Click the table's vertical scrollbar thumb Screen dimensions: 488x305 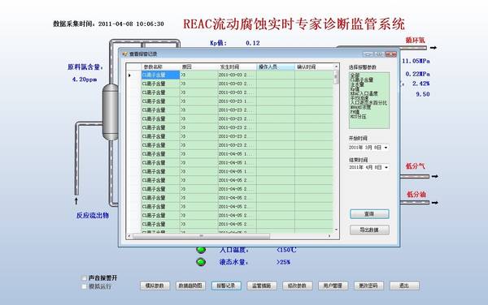click(x=336, y=77)
